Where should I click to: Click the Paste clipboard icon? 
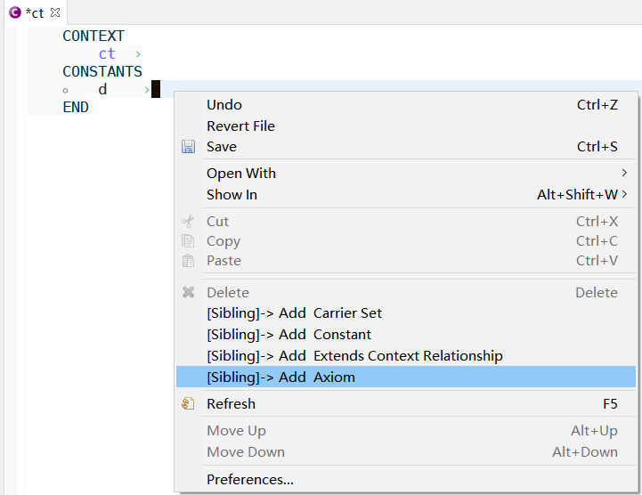pyautogui.click(x=188, y=260)
